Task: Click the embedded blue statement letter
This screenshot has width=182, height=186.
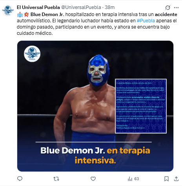Action: [141, 106]
